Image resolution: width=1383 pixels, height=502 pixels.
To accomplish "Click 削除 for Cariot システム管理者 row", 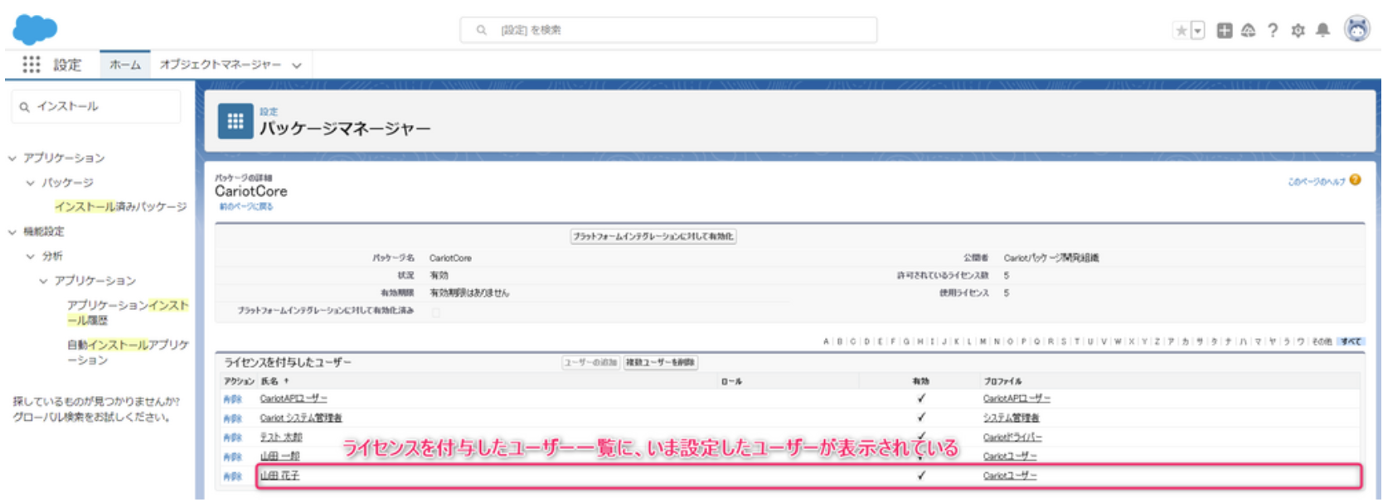I will [232, 418].
